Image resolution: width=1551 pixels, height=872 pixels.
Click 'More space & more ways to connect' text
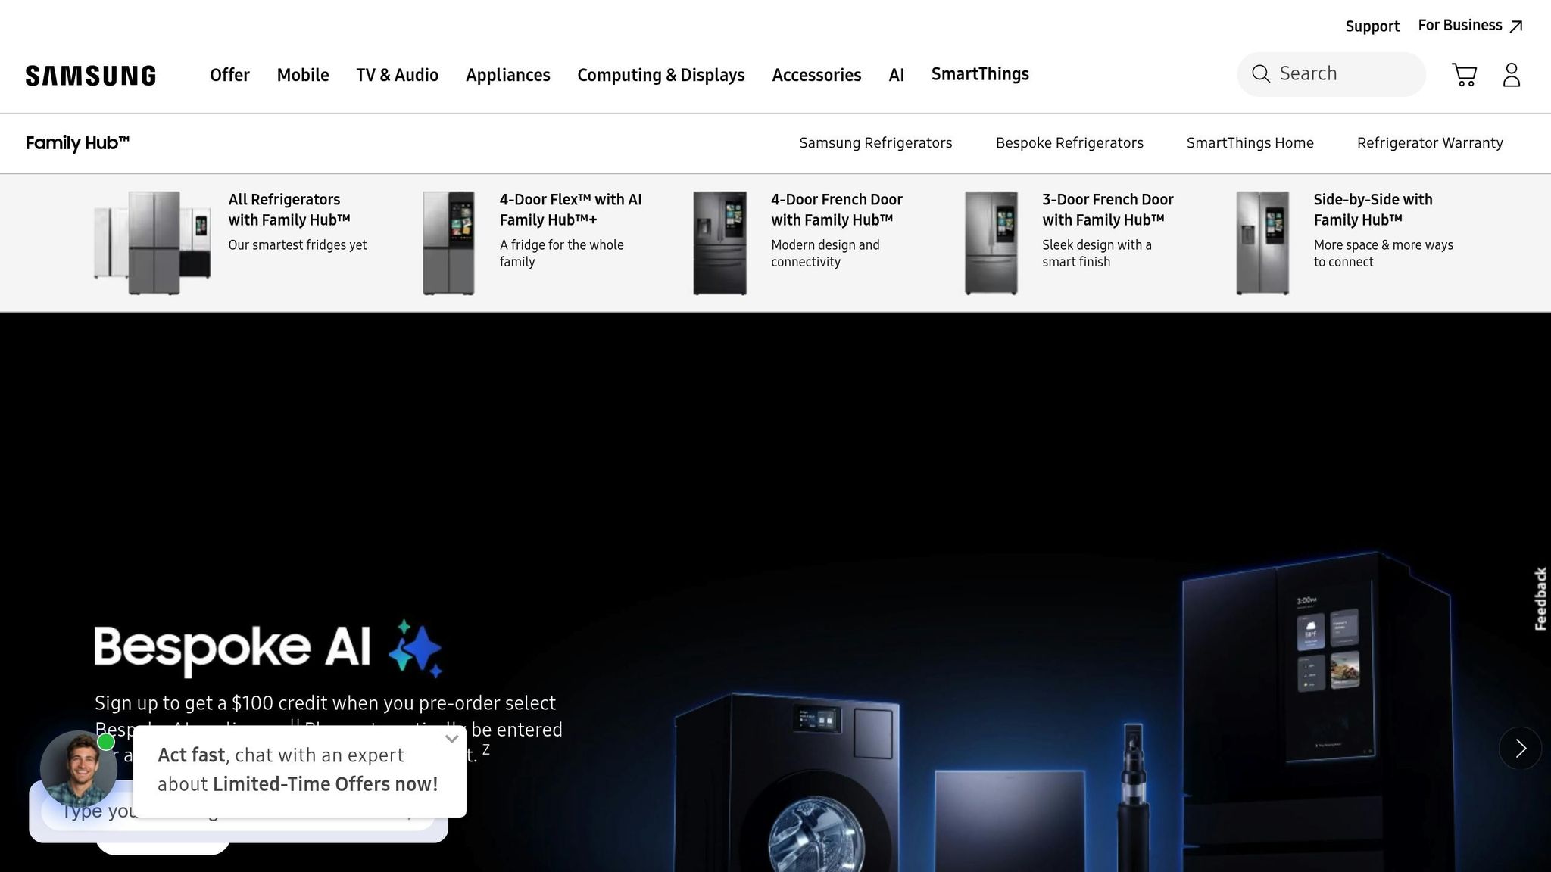[1384, 254]
